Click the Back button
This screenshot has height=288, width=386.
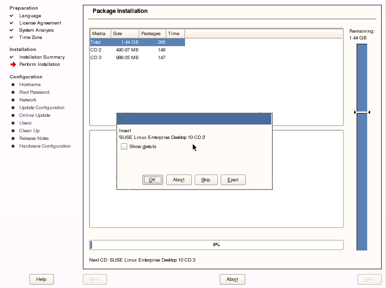point(95,279)
